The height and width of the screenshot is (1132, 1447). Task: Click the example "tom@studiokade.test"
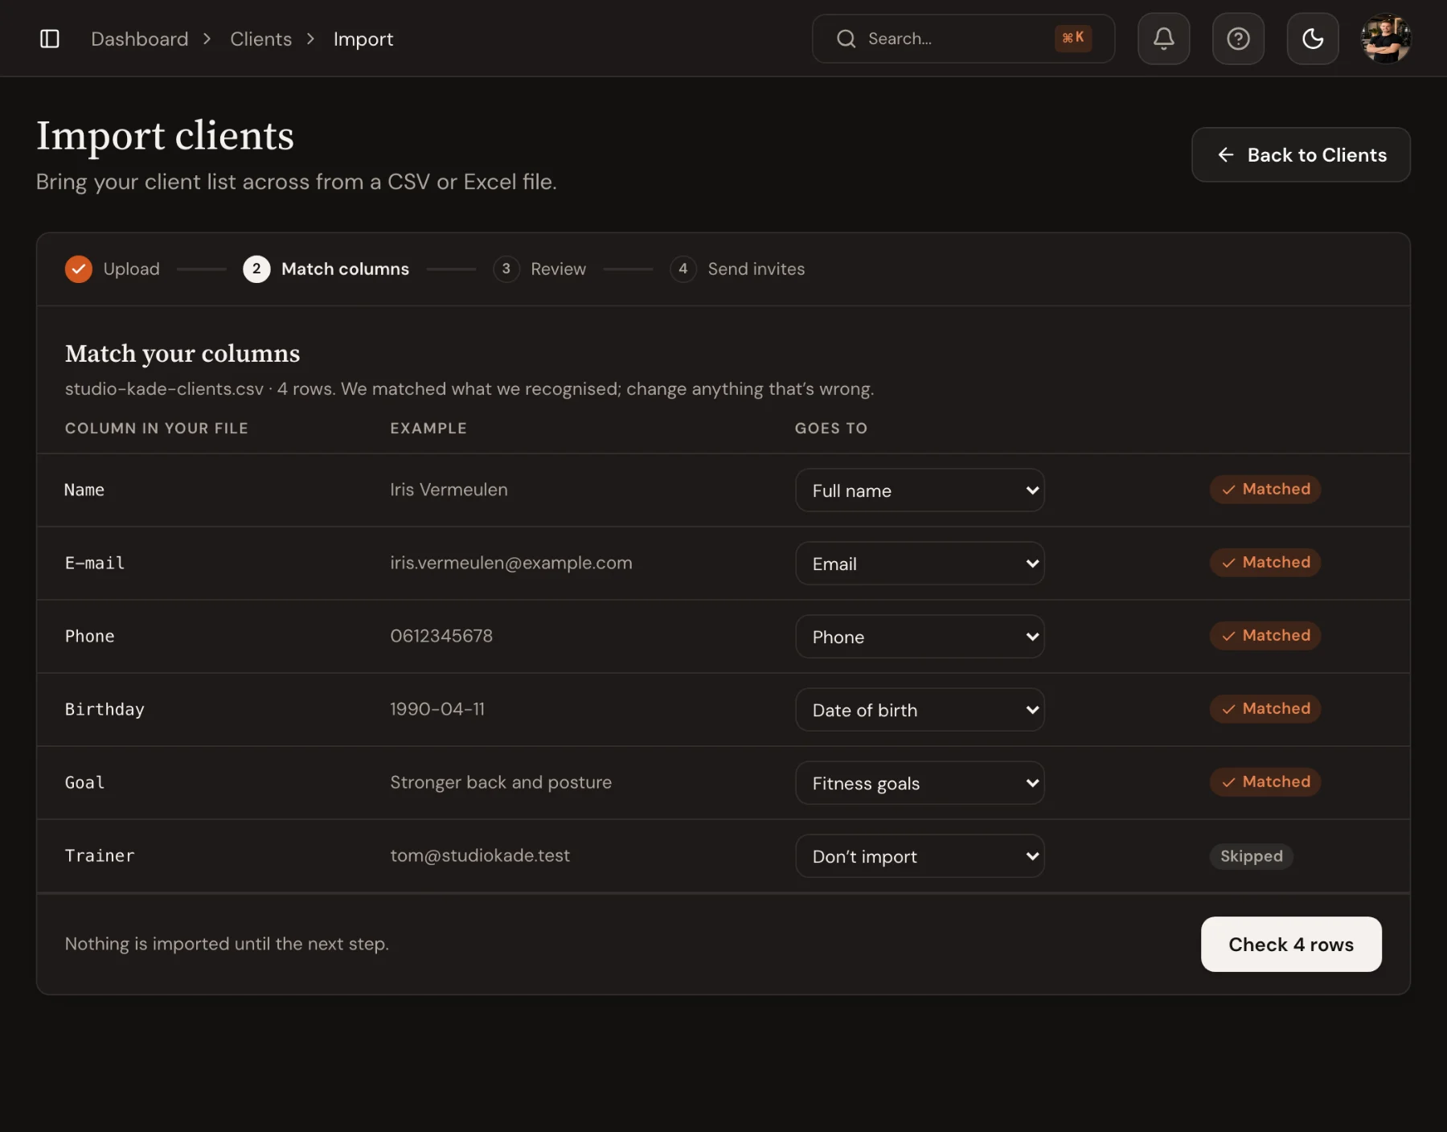pyautogui.click(x=480, y=855)
